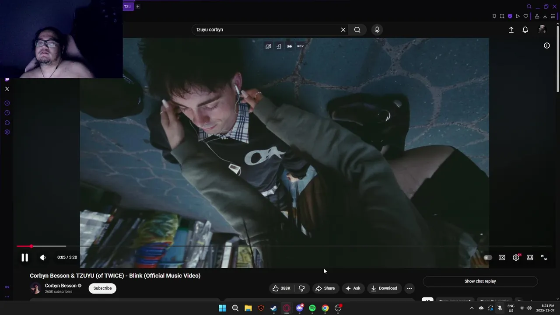This screenshot has height=315, width=560.
Task: Open history clock in sidebar
Action: tap(7, 113)
